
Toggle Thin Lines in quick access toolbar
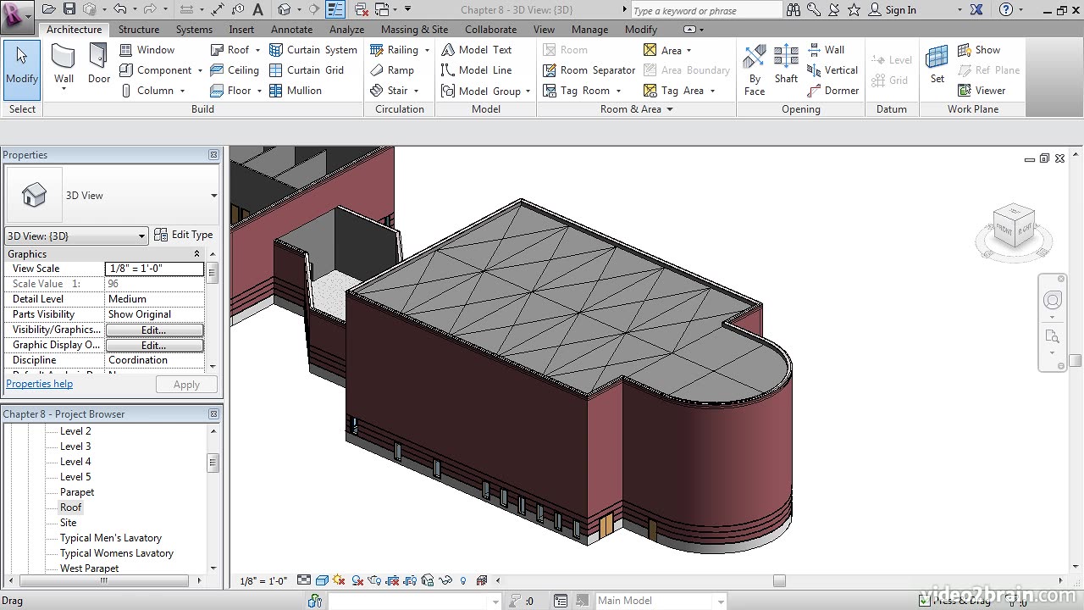(x=335, y=9)
